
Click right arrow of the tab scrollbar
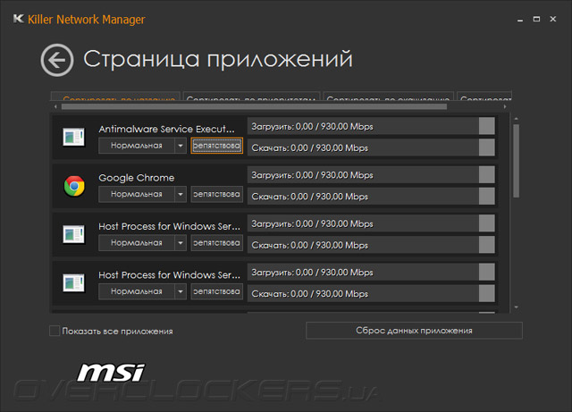[x=505, y=106]
